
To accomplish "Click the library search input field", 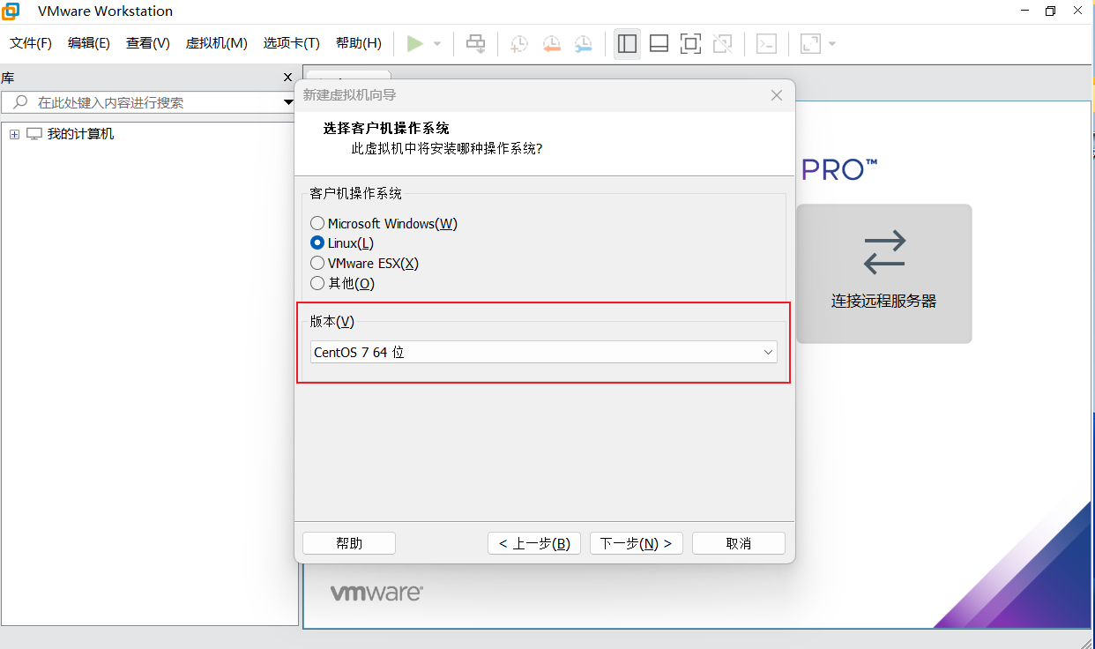I will coord(148,102).
